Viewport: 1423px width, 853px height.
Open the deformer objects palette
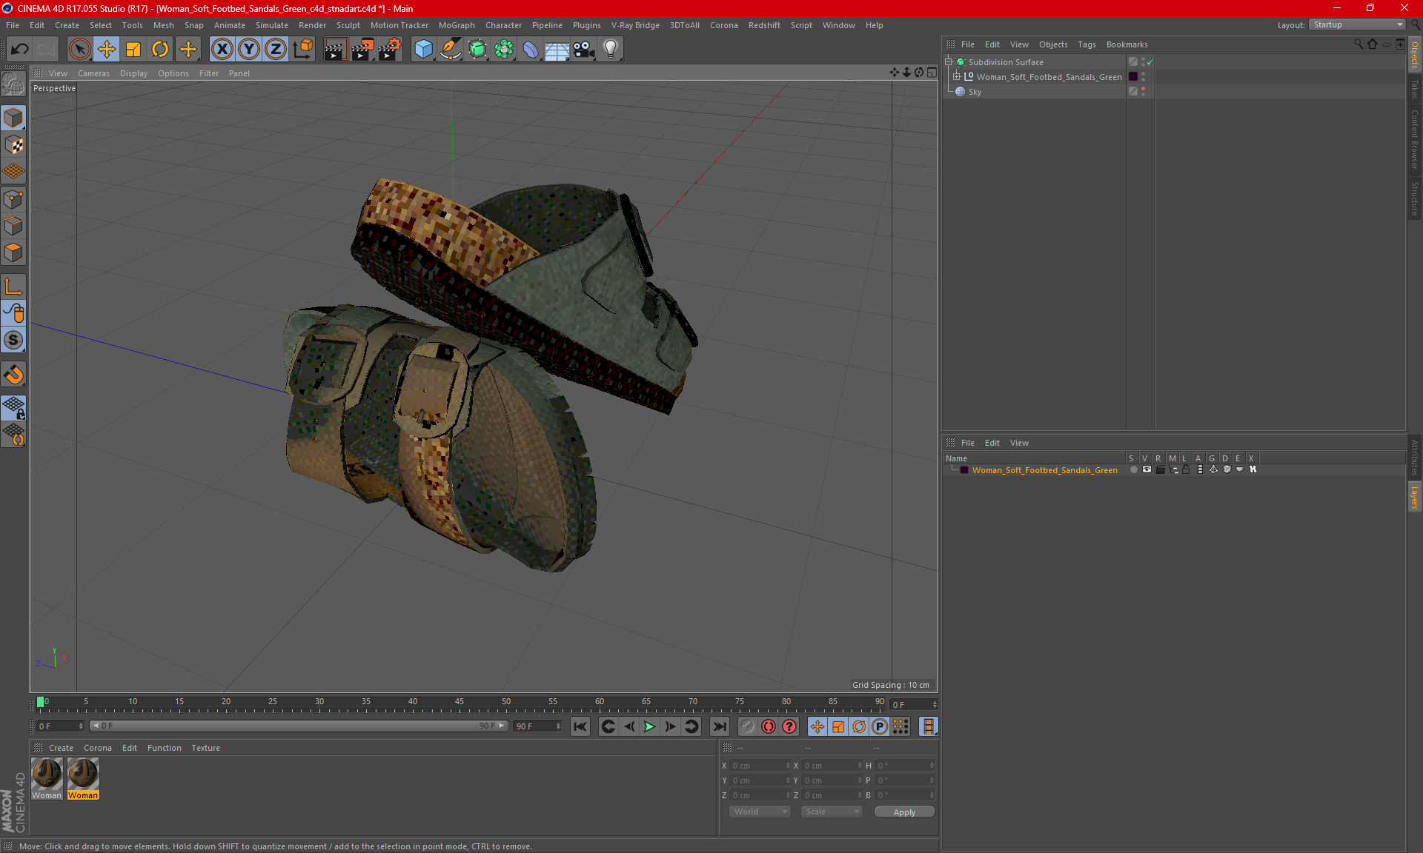coord(531,50)
